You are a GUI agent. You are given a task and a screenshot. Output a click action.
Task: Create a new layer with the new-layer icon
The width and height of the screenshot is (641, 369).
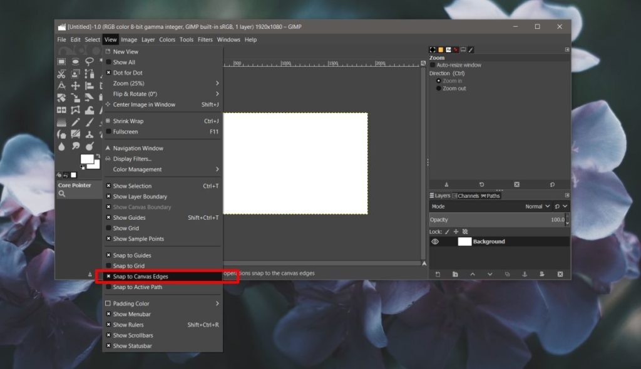(438, 274)
